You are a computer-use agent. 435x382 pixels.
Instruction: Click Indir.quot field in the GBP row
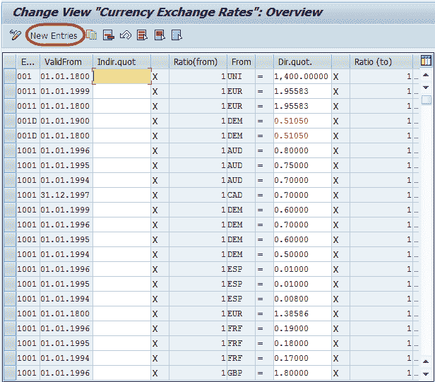point(121,373)
